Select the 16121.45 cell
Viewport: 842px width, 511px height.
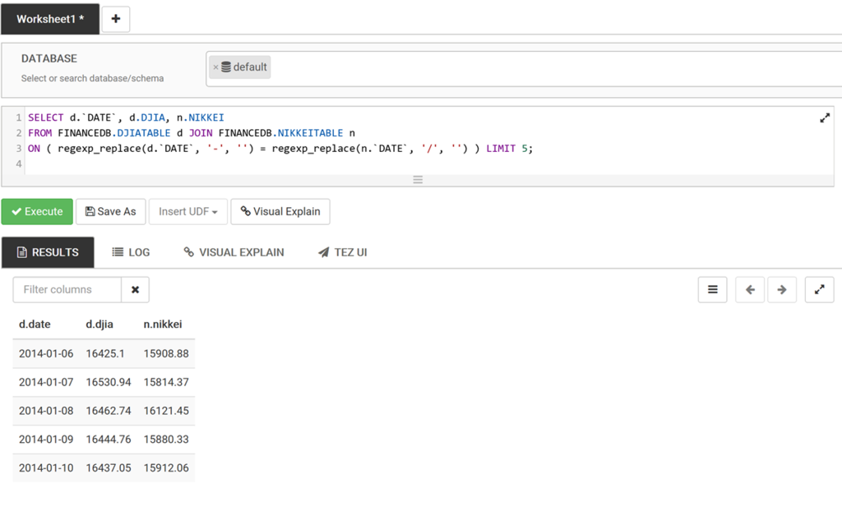166,411
